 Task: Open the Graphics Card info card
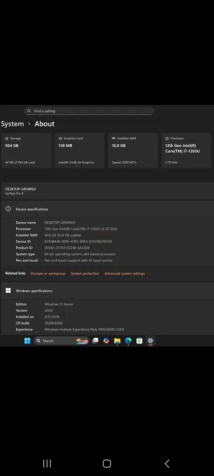pyautogui.click(x=80, y=151)
